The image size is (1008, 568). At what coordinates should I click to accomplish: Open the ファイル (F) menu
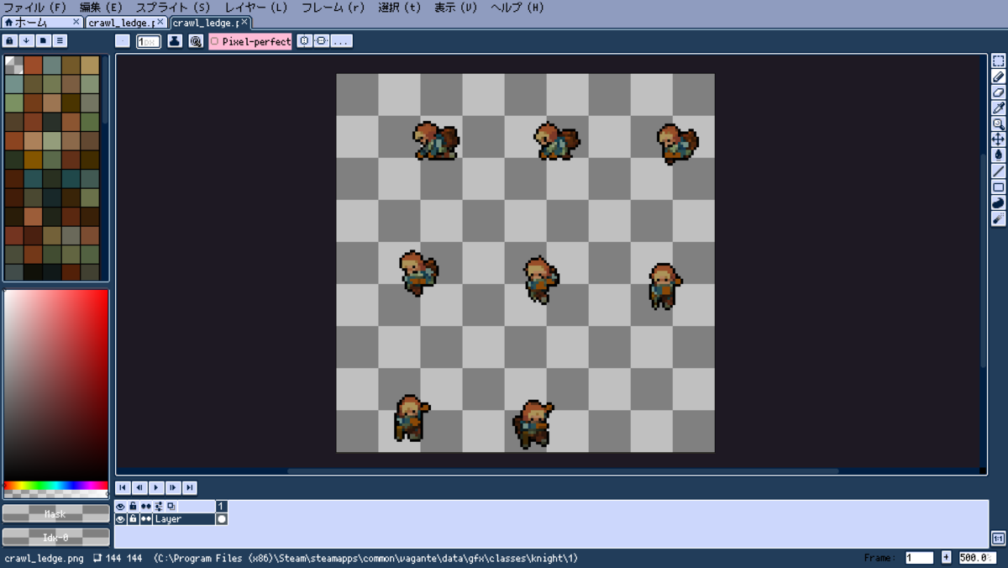pyautogui.click(x=34, y=8)
